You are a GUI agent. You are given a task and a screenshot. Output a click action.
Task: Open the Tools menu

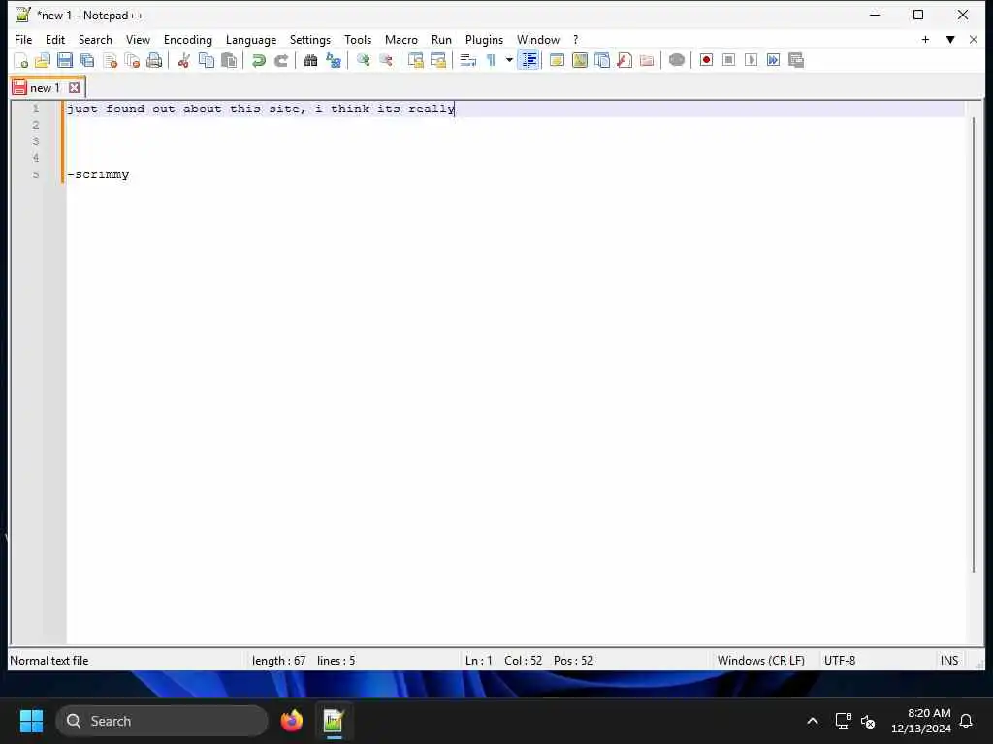pyautogui.click(x=358, y=39)
